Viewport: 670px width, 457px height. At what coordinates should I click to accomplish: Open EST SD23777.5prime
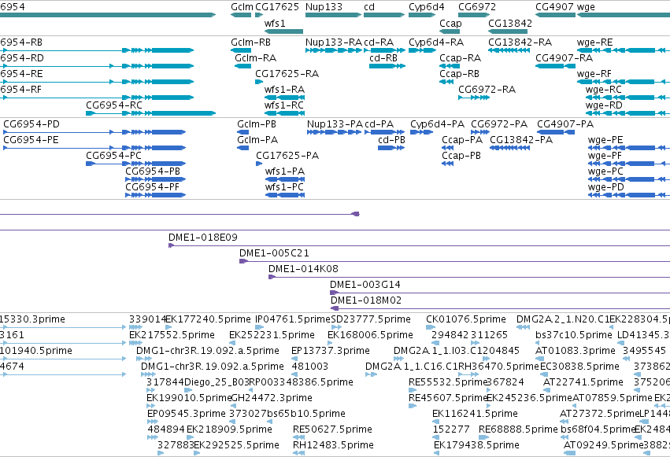[x=371, y=319]
